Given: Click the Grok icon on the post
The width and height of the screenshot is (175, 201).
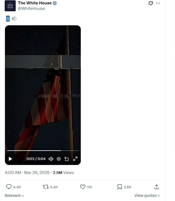Looking at the screenshot, I should click(x=150, y=3).
